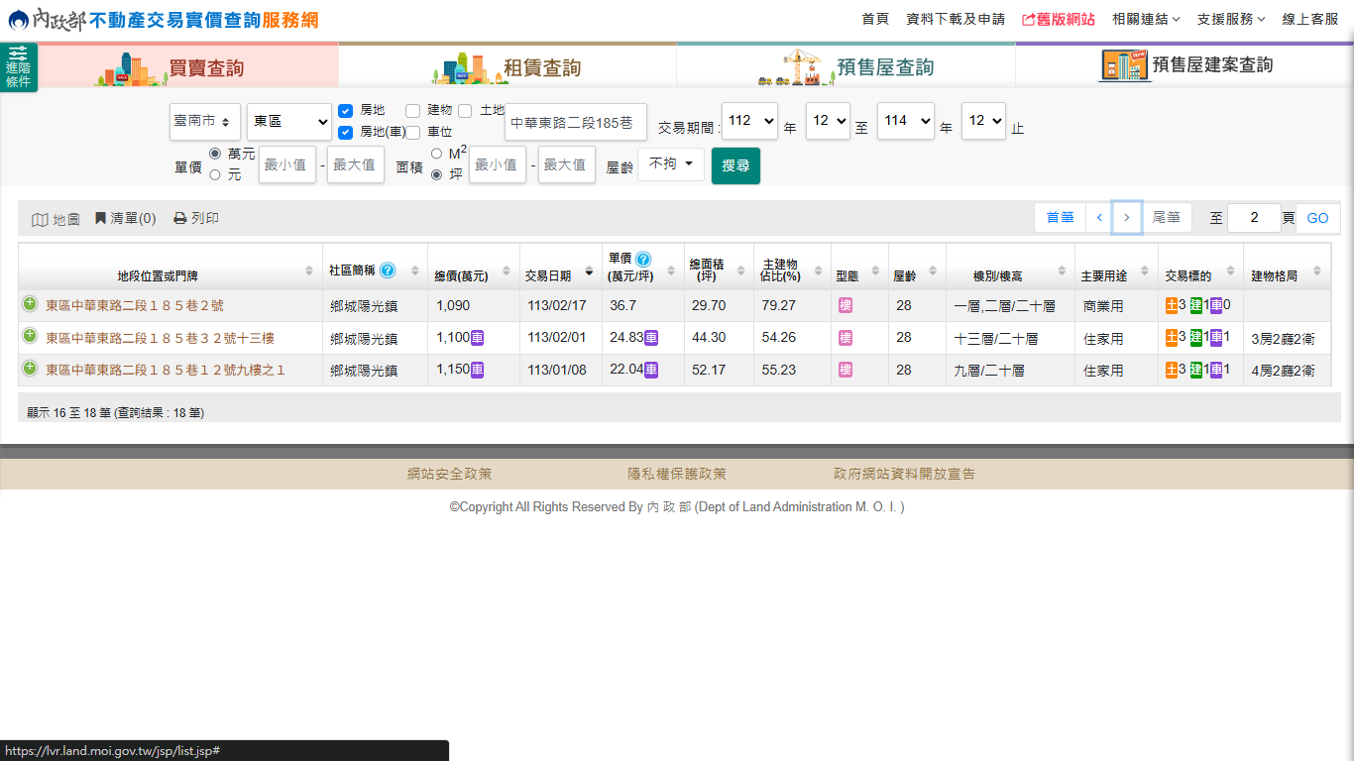This screenshot has height=761, width=1354.
Task: Expand details for 185巷2號 row
Action: (30, 304)
